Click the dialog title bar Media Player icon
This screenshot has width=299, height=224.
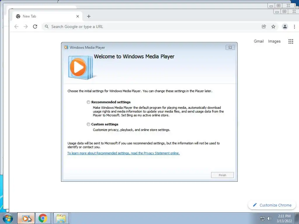point(66,48)
